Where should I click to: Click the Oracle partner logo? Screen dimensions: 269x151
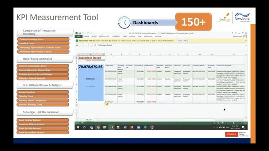237,134
